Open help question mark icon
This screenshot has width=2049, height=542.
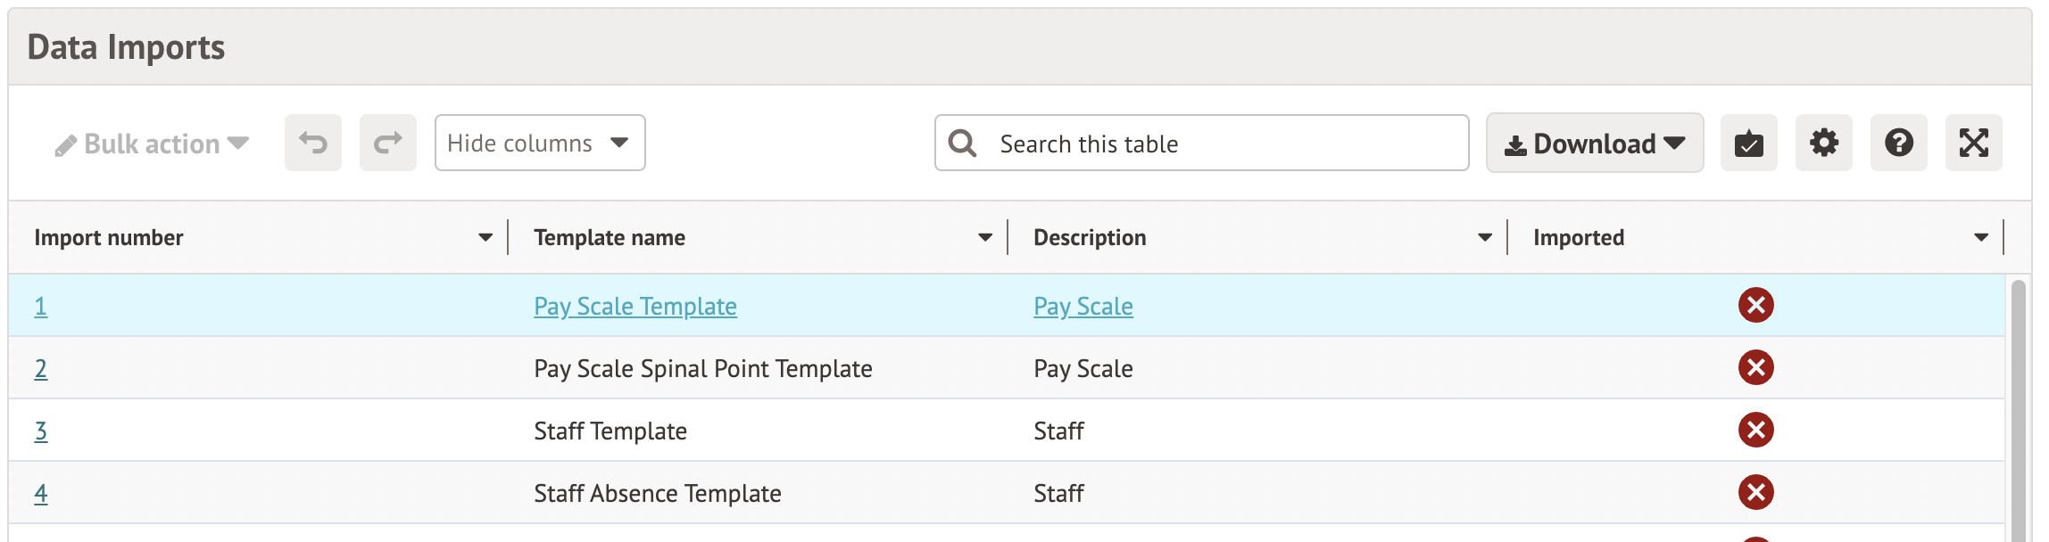click(x=1898, y=143)
